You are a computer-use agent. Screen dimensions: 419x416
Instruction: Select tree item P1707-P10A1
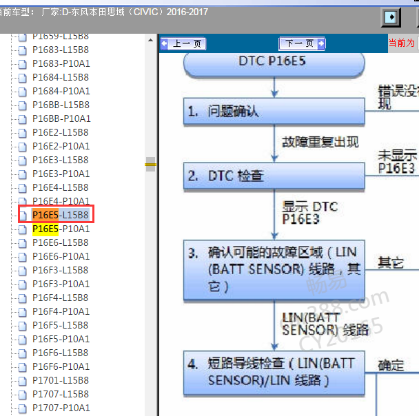[x=61, y=408]
